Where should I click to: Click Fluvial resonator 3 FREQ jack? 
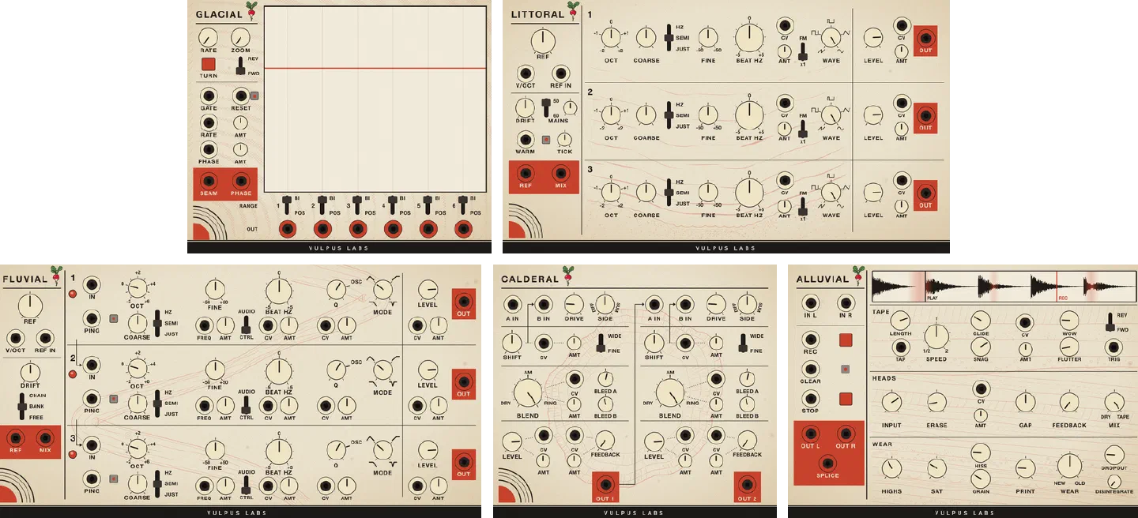coord(204,485)
